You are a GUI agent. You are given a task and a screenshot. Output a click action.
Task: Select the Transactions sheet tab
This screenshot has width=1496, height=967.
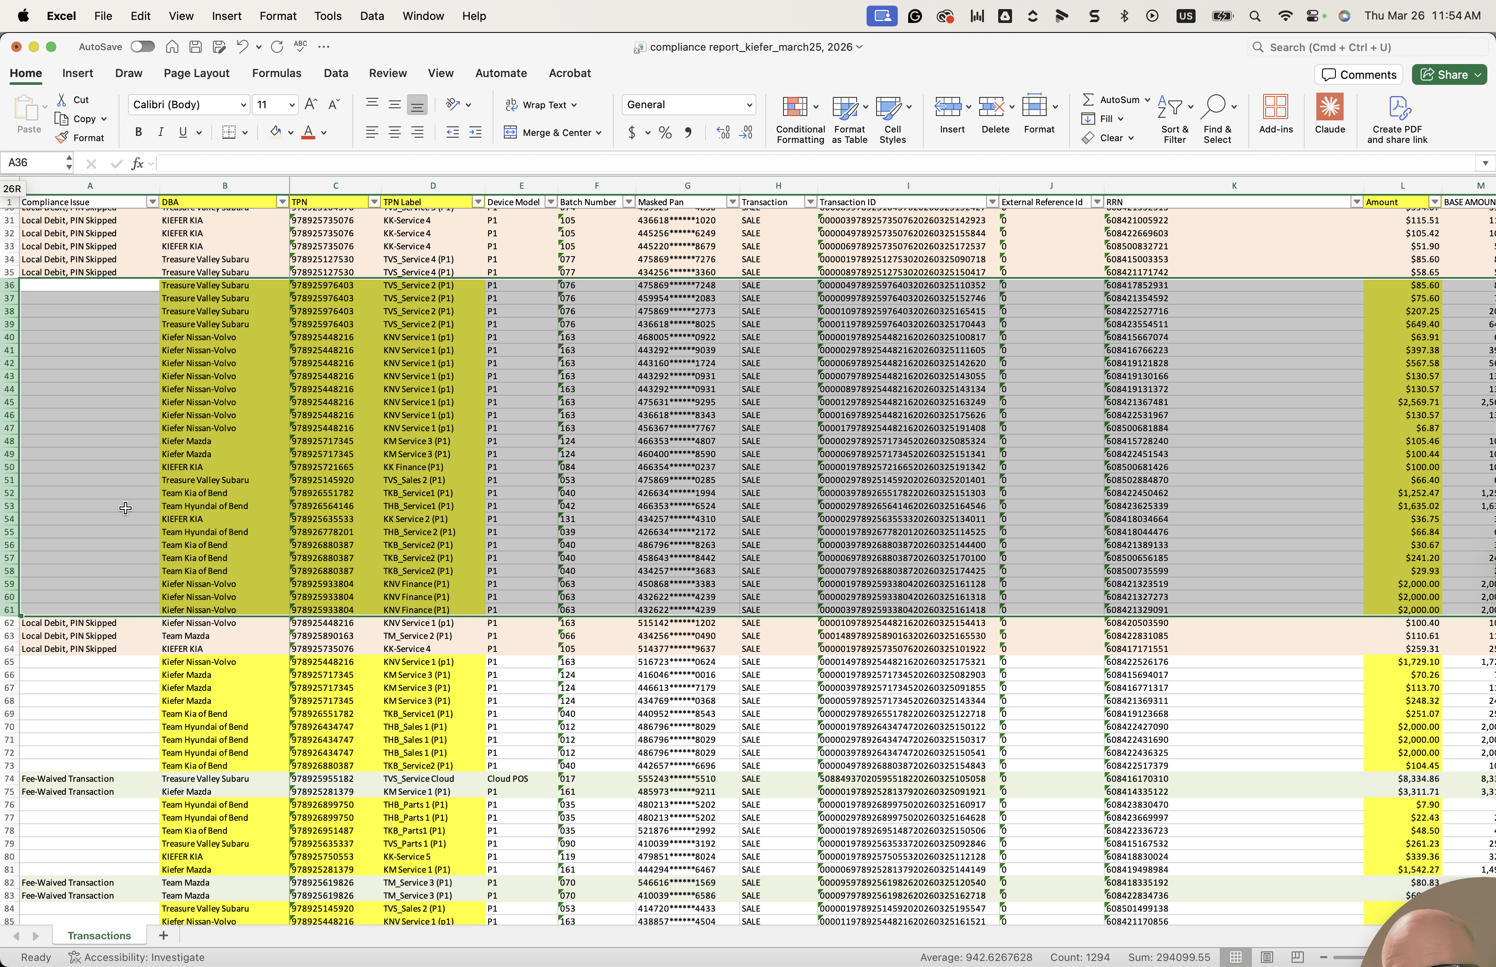coord(99,935)
